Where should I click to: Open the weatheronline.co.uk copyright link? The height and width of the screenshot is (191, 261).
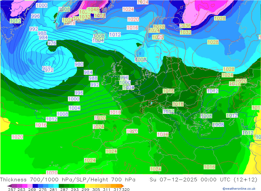239,189
